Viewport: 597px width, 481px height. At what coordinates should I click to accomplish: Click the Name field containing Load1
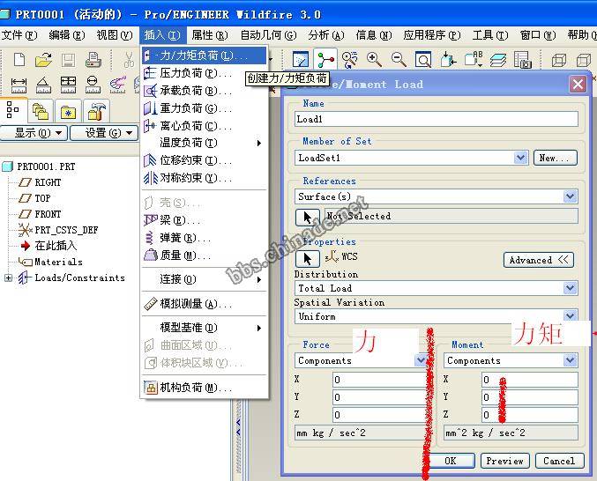click(437, 119)
